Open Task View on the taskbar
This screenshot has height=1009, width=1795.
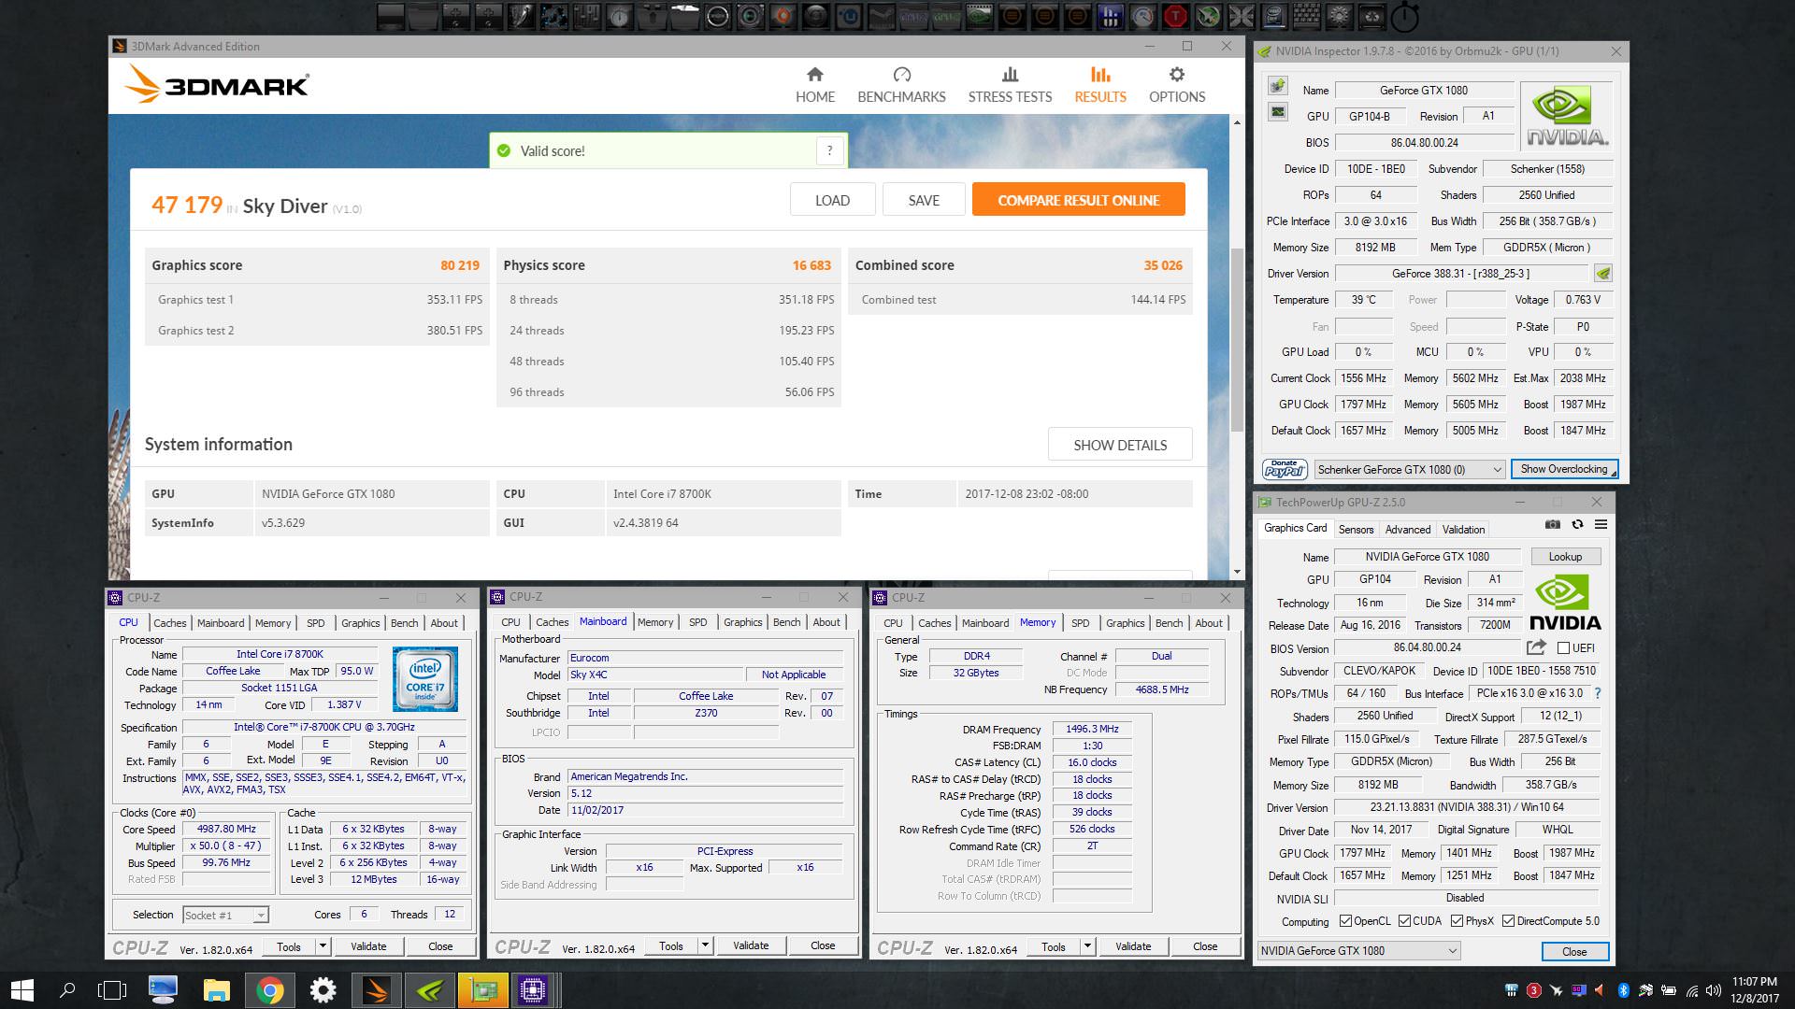tap(112, 989)
